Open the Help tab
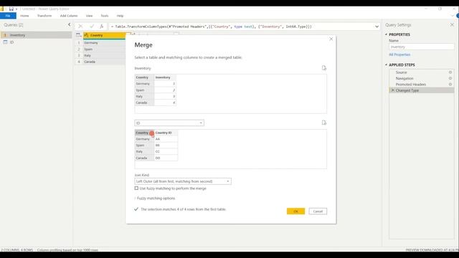Viewport: 459px width, 258px height. pyautogui.click(x=120, y=16)
